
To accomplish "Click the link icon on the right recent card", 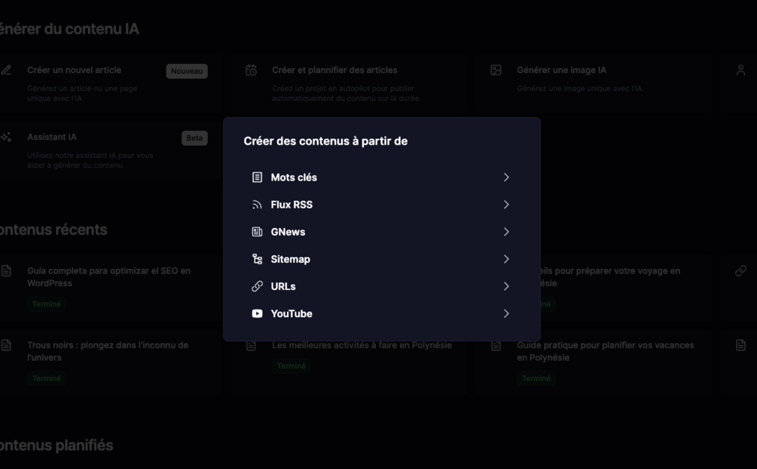I will coord(740,271).
